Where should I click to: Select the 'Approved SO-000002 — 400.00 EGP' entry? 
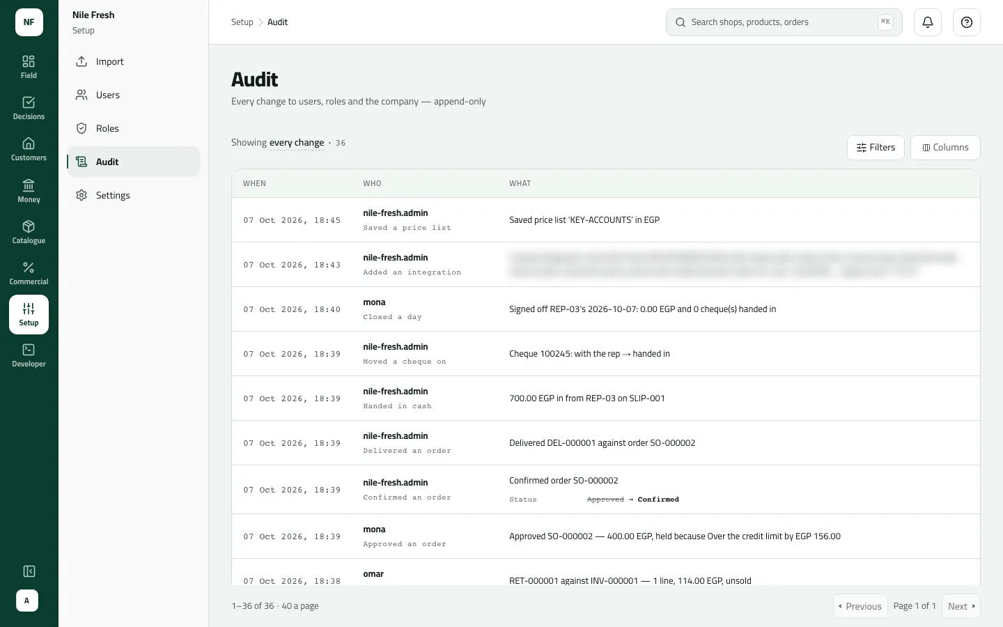[x=606, y=536]
